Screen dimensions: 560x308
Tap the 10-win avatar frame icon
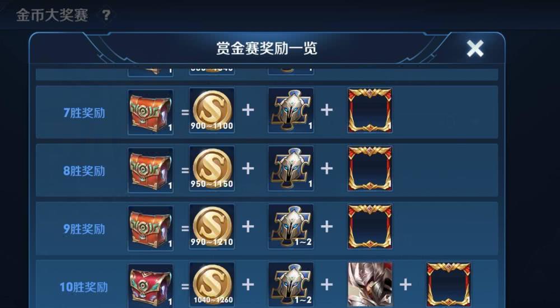[449, 285]
